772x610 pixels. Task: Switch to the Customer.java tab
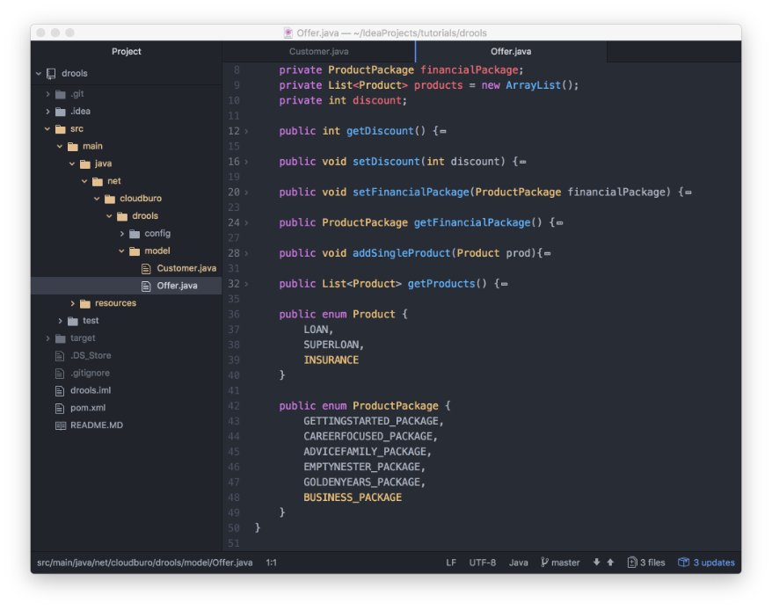click(x=318, y=52)
